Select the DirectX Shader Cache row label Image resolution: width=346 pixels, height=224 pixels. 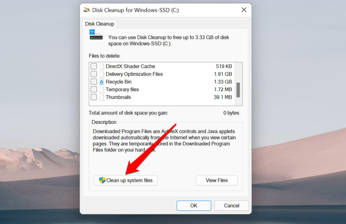(x=130, y=66)
